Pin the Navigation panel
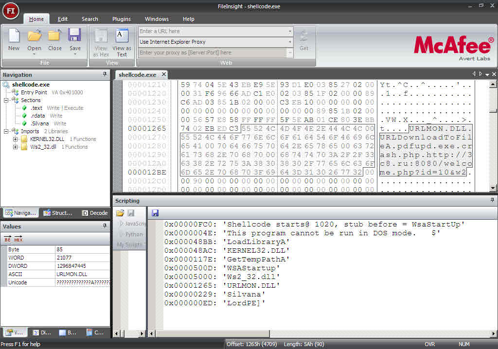This screenshot has height=349, width=498. point(105,74)
